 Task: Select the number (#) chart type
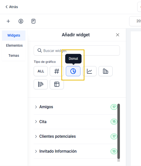57,71
